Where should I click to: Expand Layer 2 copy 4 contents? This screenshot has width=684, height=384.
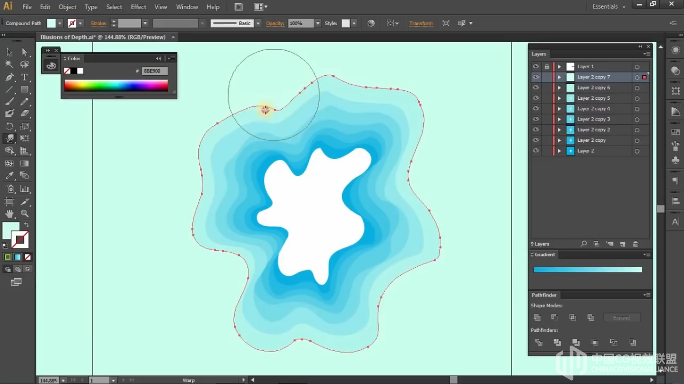click(559, 109)
